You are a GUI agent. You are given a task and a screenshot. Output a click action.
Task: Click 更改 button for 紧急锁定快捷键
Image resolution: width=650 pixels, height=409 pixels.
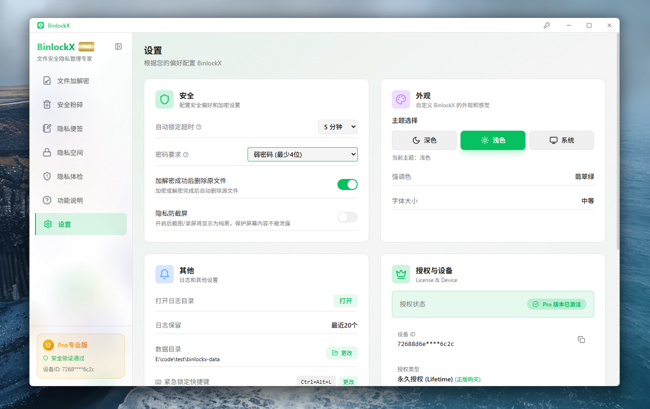349,382
